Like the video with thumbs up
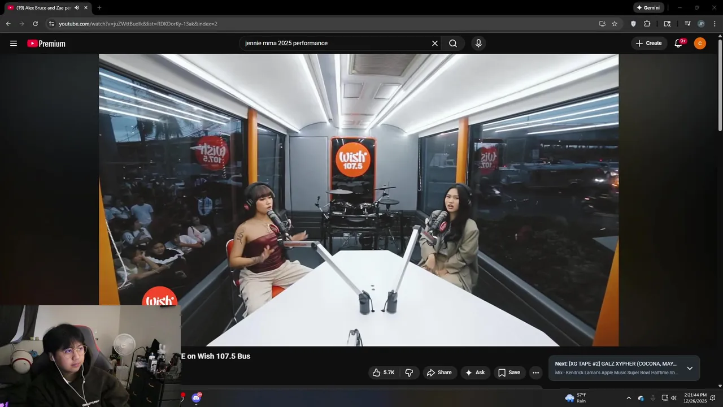The image size is (723, 407). [x=384, y=373]
